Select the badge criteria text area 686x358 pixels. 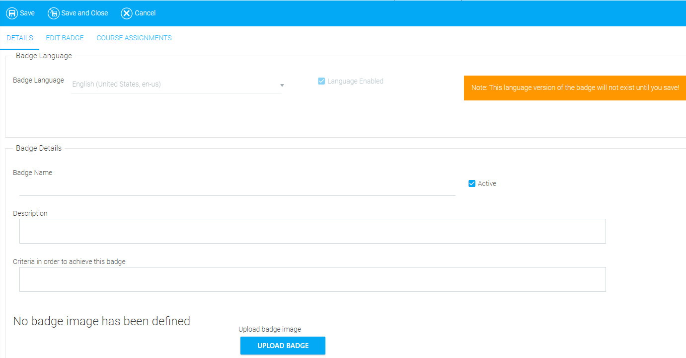312,279
